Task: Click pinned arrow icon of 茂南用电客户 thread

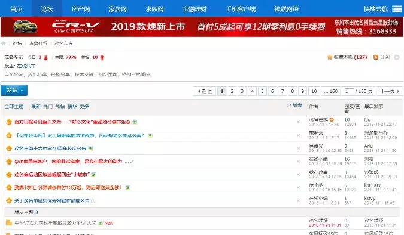Action: click(9, 162)
